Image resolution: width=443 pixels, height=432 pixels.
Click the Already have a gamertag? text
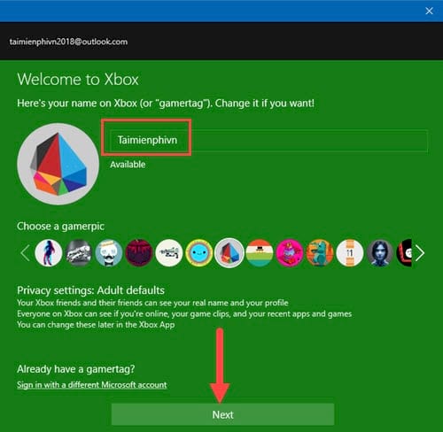point(76,369)
